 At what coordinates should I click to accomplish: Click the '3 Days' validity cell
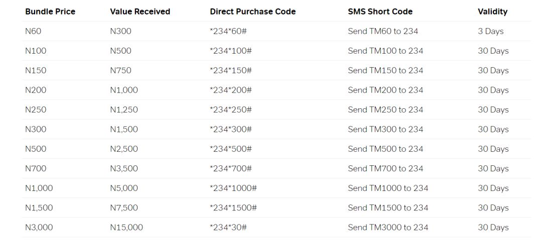click(490, 31)
